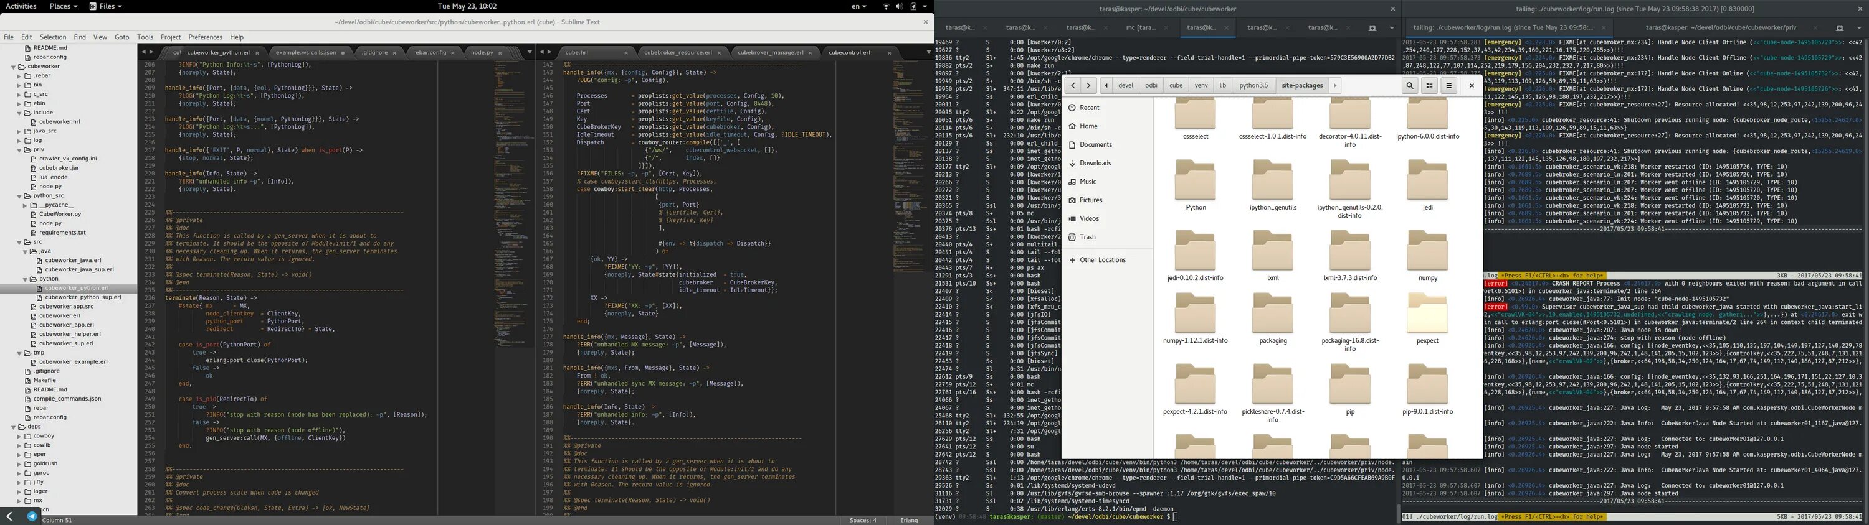Open the Wi-Fi network indicator in the top bar
Image resolution: width=1869 pixels, height=525 pixels.
tap(886, 6)
